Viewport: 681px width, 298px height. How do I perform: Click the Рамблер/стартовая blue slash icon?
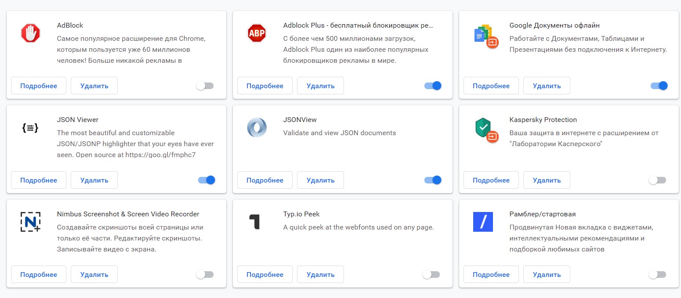tap(483, 222)
